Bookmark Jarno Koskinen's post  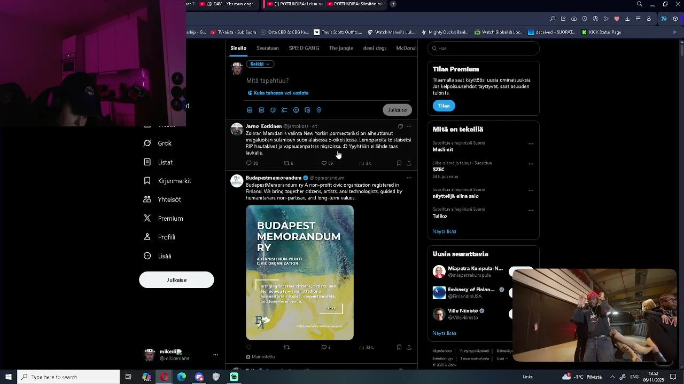click(x=399, y=163)
